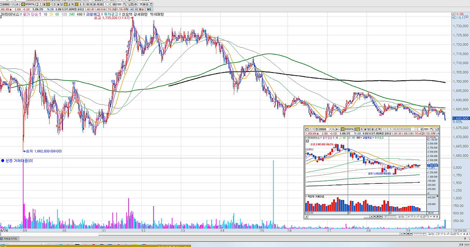470x247 pixels.
Task: Choose the 5-minute interval button
Action: tap(84, 4)
